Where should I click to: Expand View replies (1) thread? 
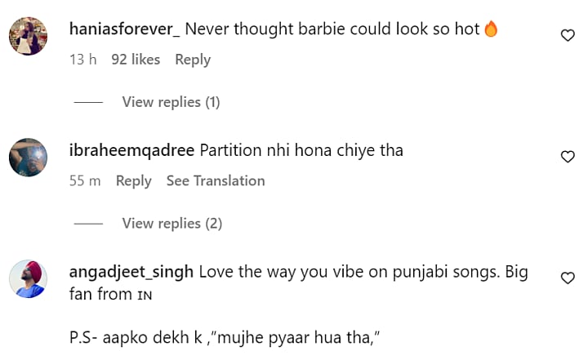coord(171,102)
